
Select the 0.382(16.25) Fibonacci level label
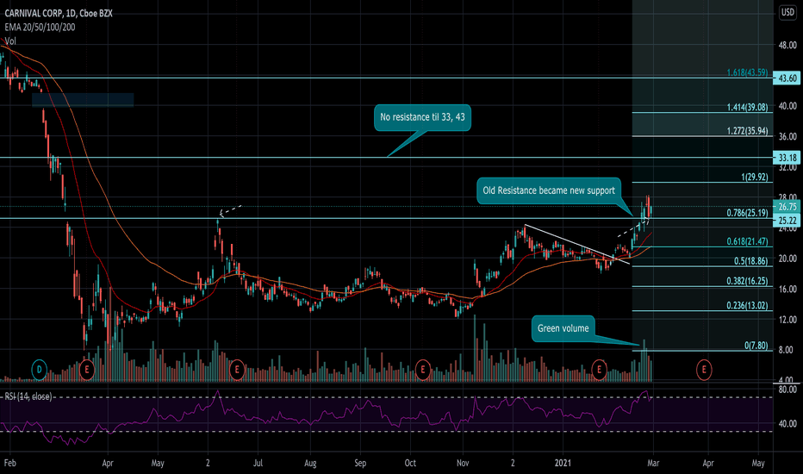[x=747, y=281]
